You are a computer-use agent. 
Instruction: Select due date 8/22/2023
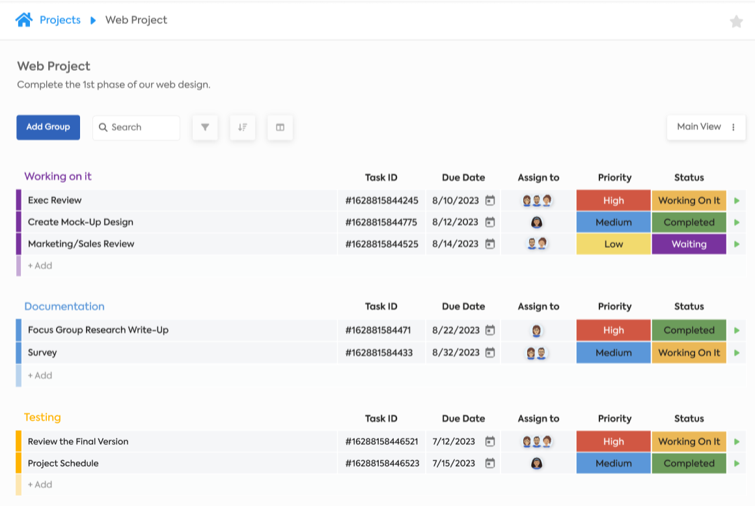click(x=456, y=330)
